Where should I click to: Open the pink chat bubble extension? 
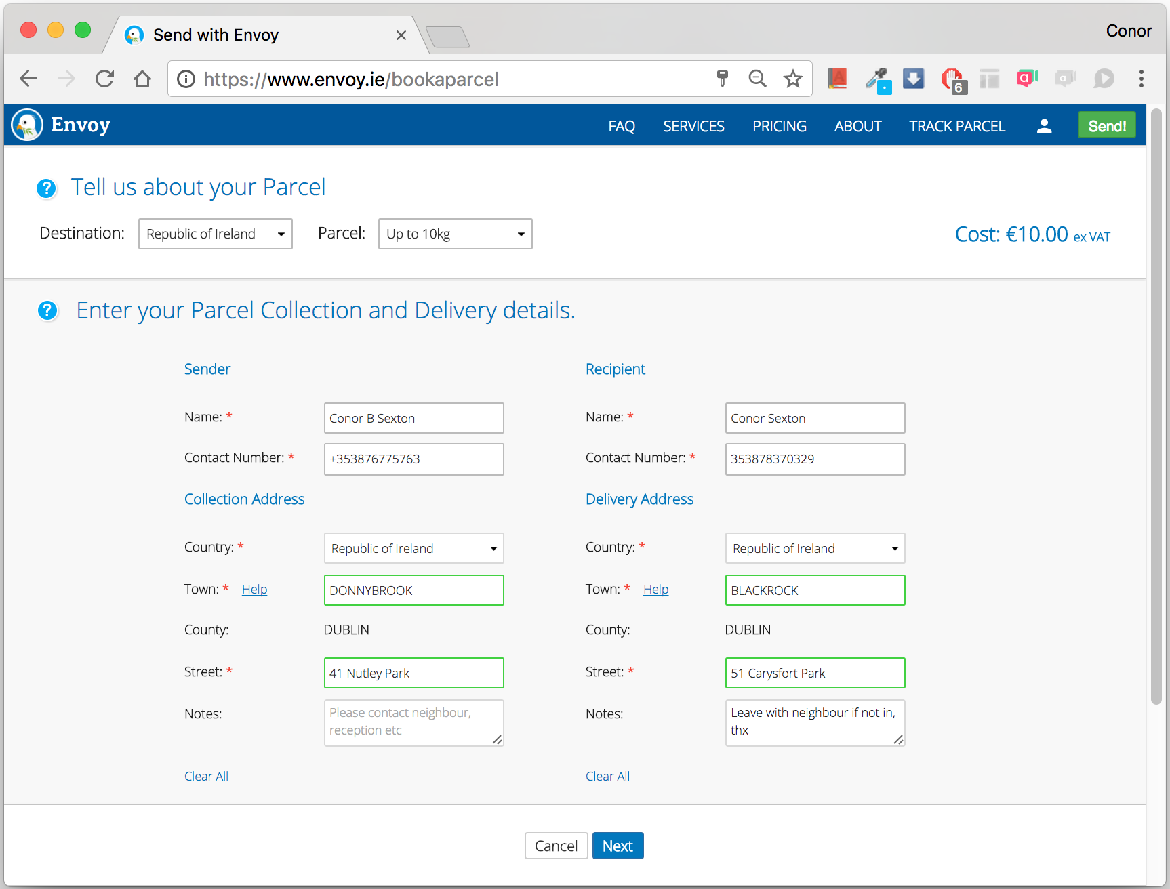[1028, 79]
